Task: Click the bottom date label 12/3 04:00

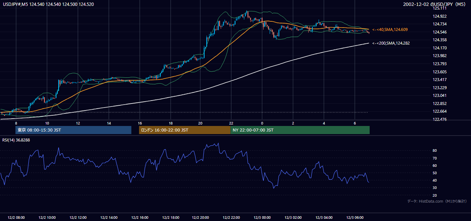Action: tap(324, 217)
